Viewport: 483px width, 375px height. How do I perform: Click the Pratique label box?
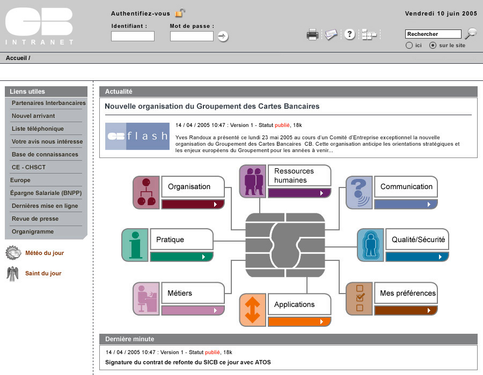pos(182,239)
